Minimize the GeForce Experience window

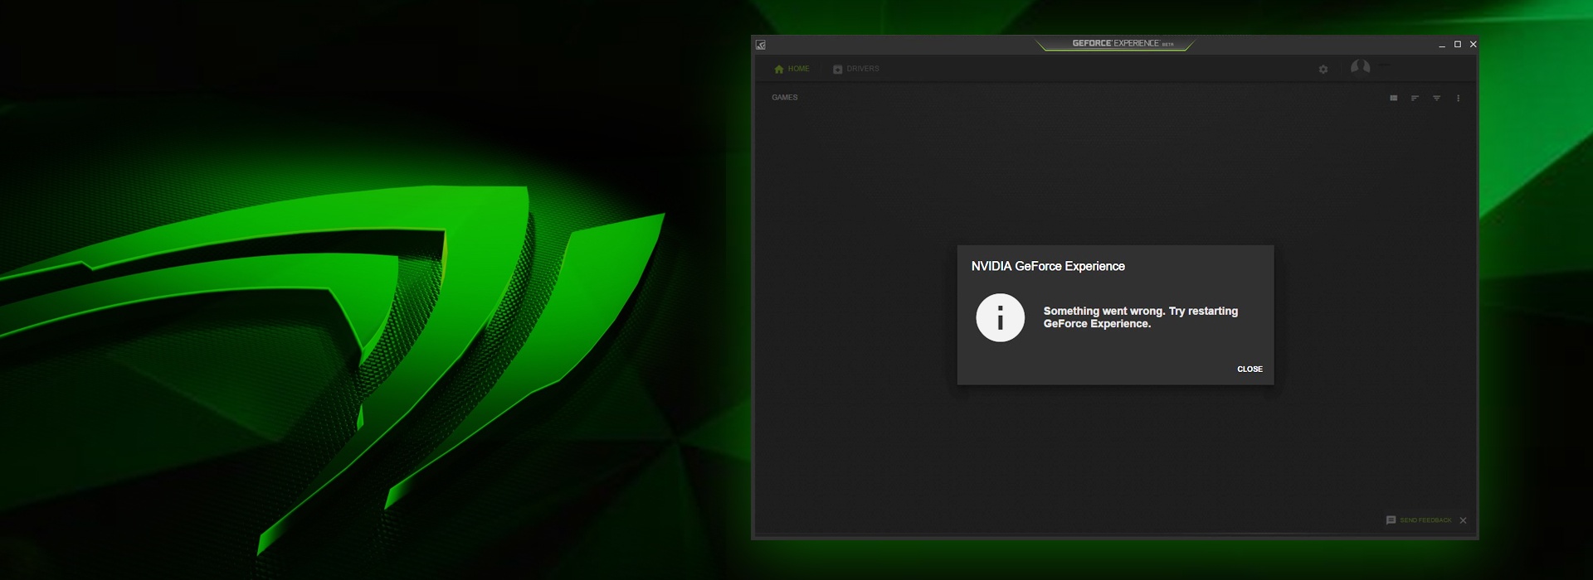point(1442,45)
